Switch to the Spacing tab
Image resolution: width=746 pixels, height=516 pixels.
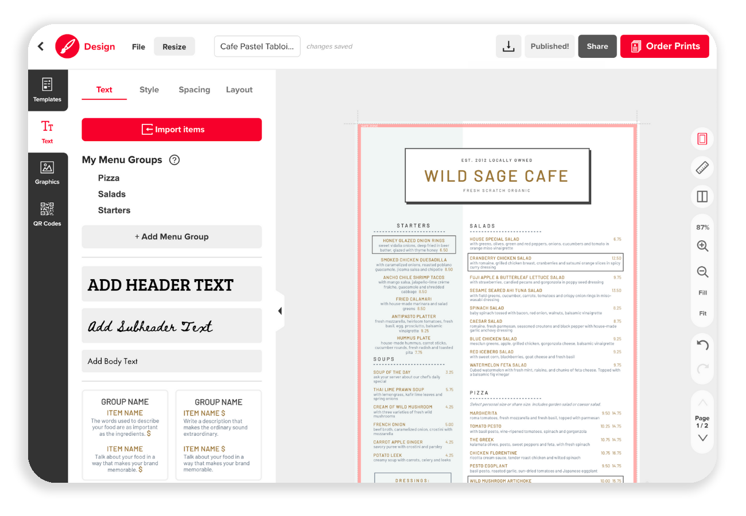pyautogui.click(x=194, y=89)
